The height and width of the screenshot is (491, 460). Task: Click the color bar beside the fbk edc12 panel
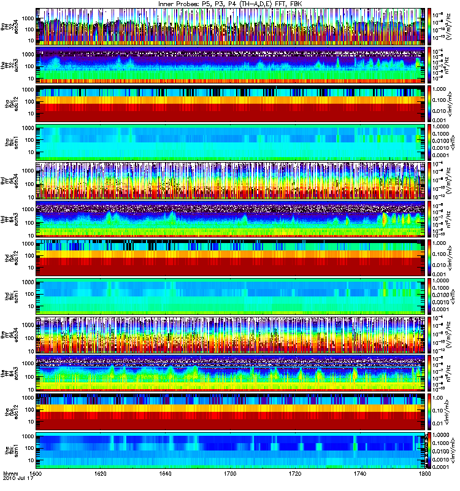(429, 412)
